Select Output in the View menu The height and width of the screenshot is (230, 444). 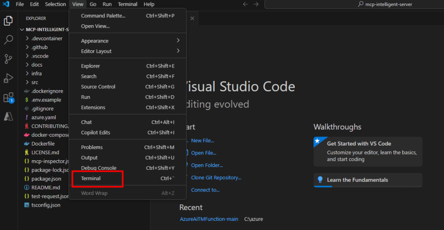127,158
